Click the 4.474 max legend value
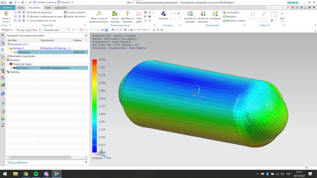The width and height of the screenshot is (317, 178). [x=102, y=60]
